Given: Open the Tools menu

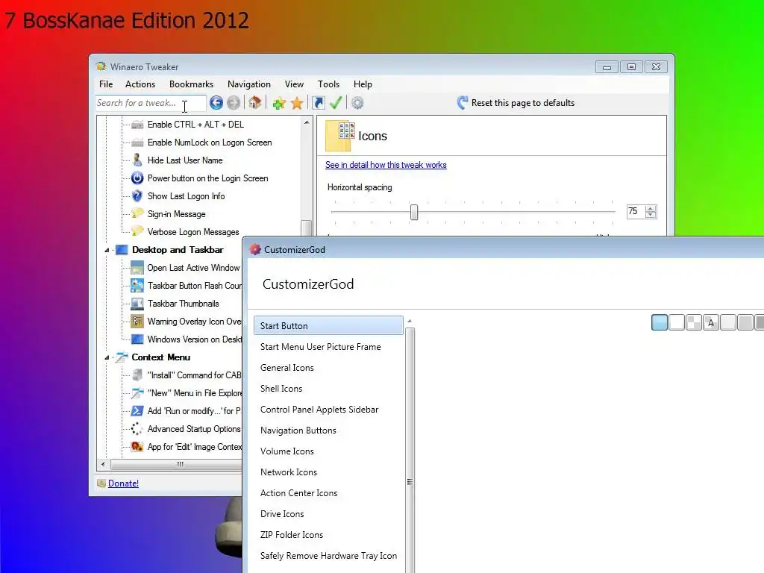Looking at the screenshot, I should pyautogui.click(x=328, y=84).
